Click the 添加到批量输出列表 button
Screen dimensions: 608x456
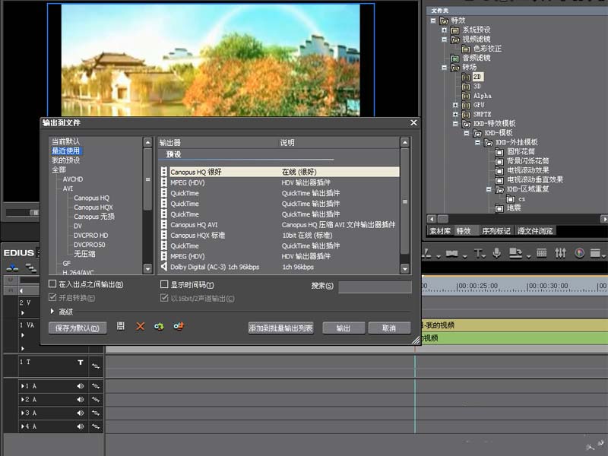click(280, 328)
